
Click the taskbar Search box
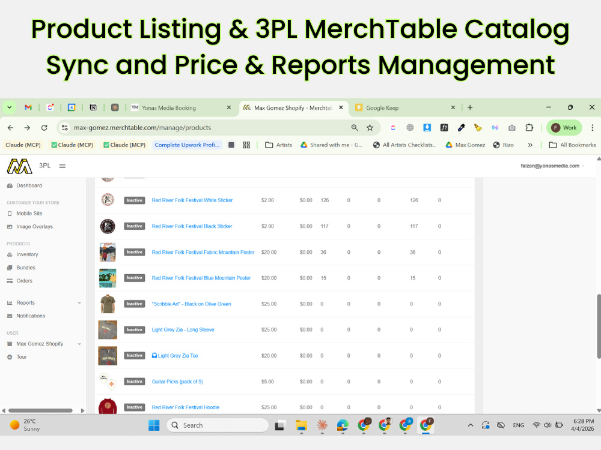click(218, 425)
